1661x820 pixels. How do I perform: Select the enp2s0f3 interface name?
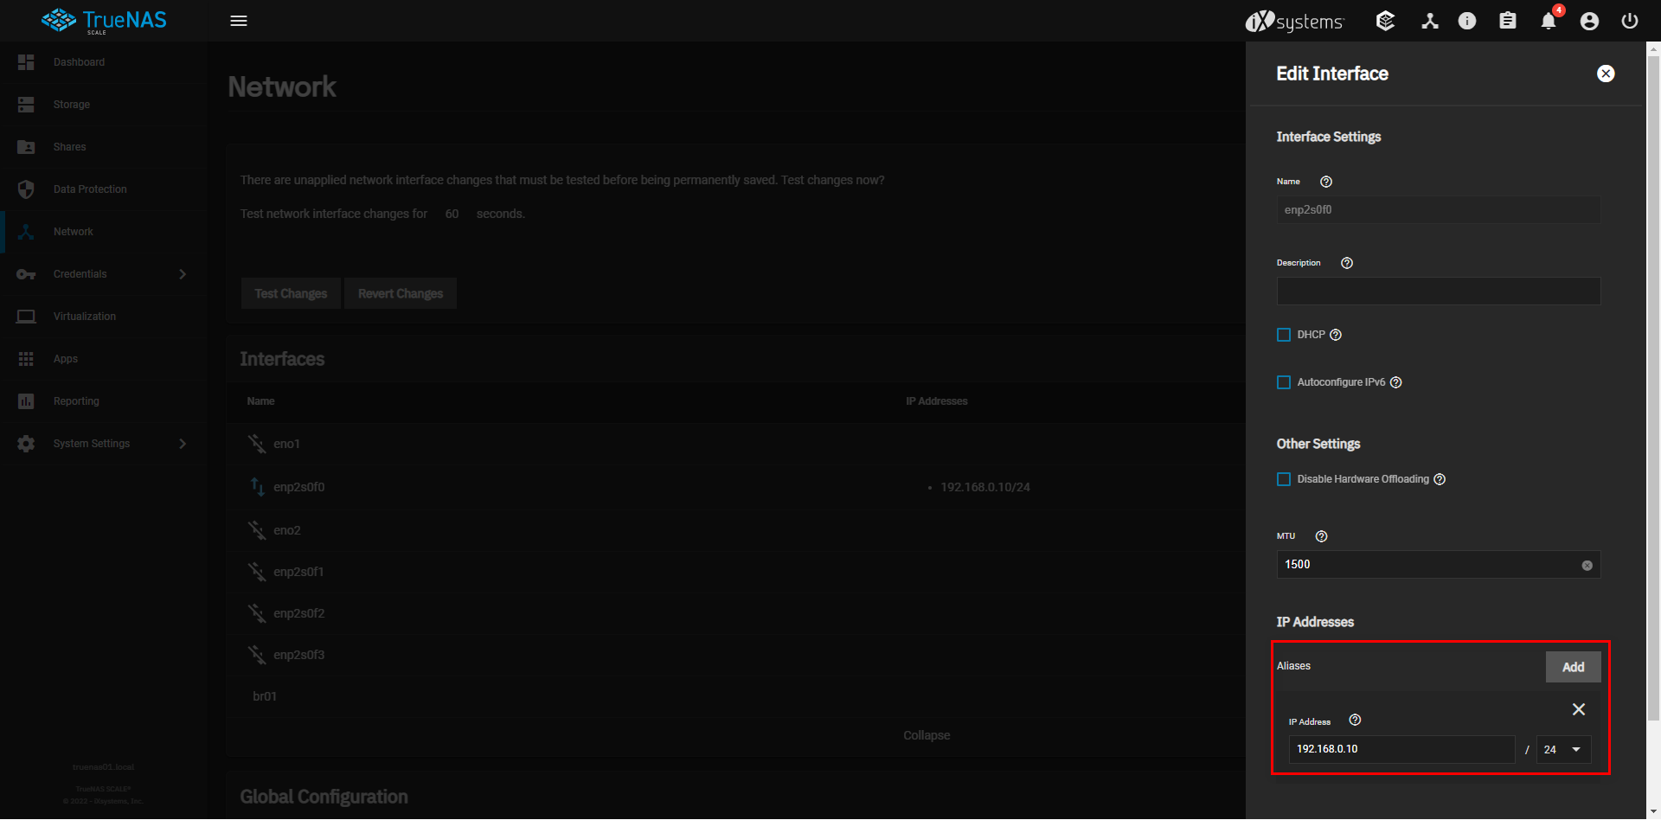(x=299, y=655)
